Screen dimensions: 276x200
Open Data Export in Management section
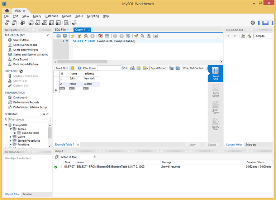tap(20, 59)
